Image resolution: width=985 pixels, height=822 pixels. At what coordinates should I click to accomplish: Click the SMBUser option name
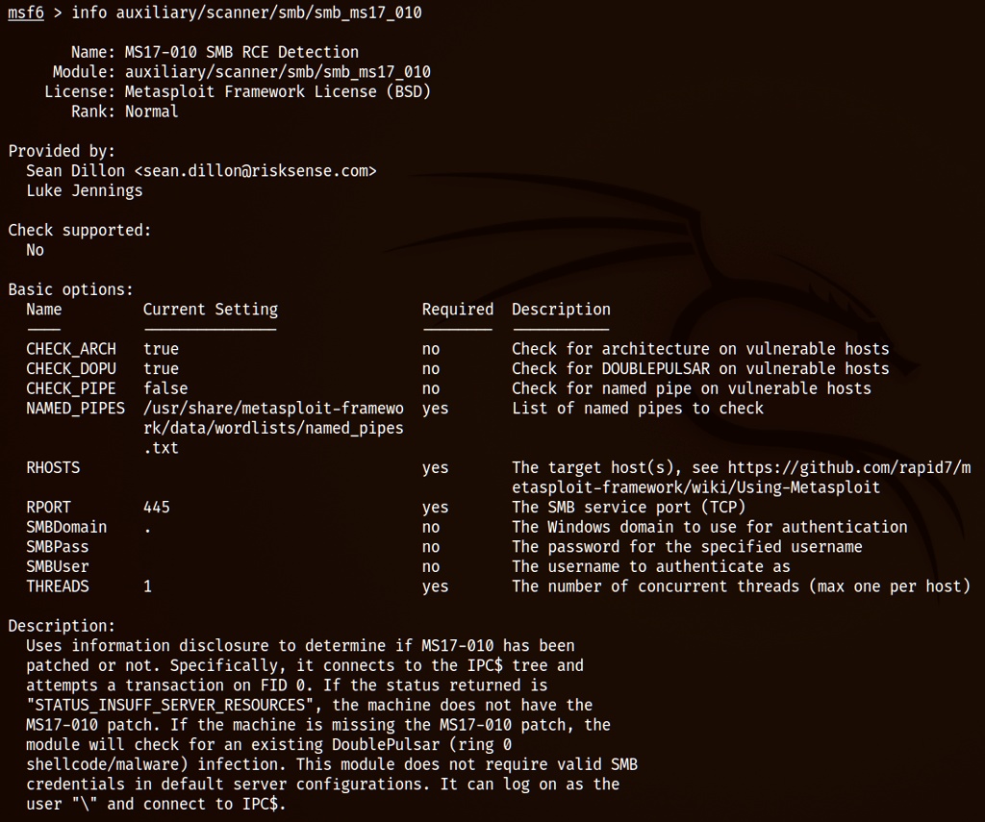point(57,566)
